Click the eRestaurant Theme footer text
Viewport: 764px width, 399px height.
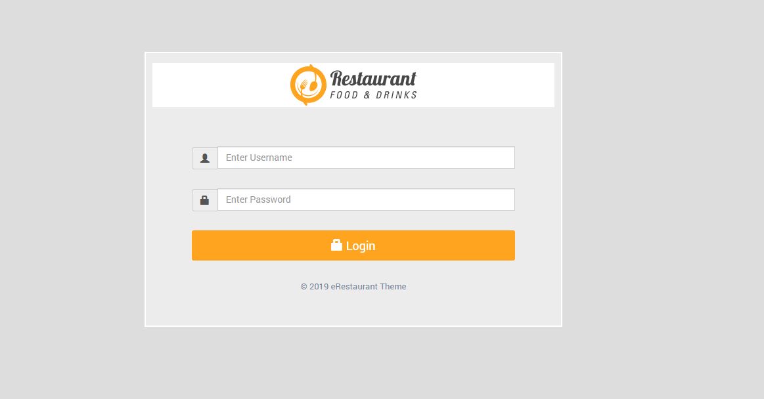pos(369,287)
